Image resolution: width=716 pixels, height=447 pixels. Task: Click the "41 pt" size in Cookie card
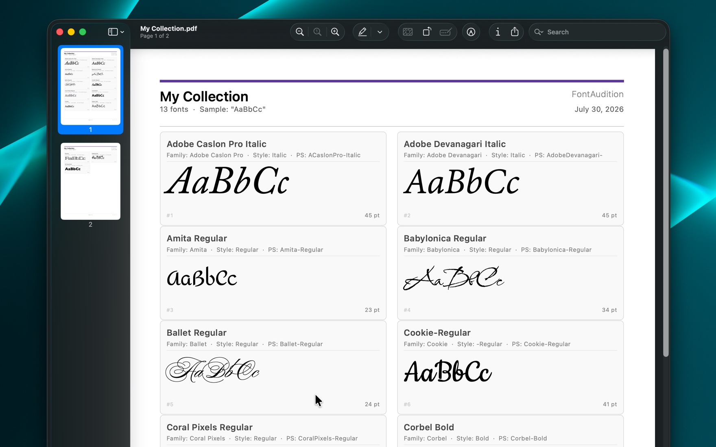pos(609,404)
